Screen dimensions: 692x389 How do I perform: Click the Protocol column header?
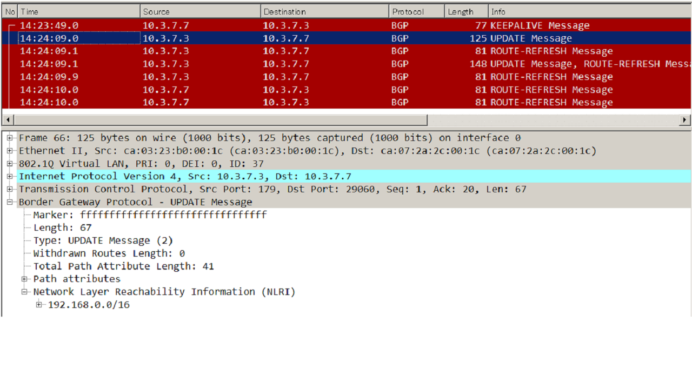point(415,11)
